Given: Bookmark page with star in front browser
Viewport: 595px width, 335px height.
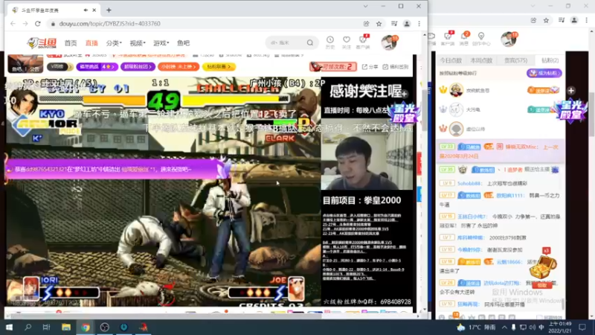Looking at the screenshot, I should [x=379, y=24].
